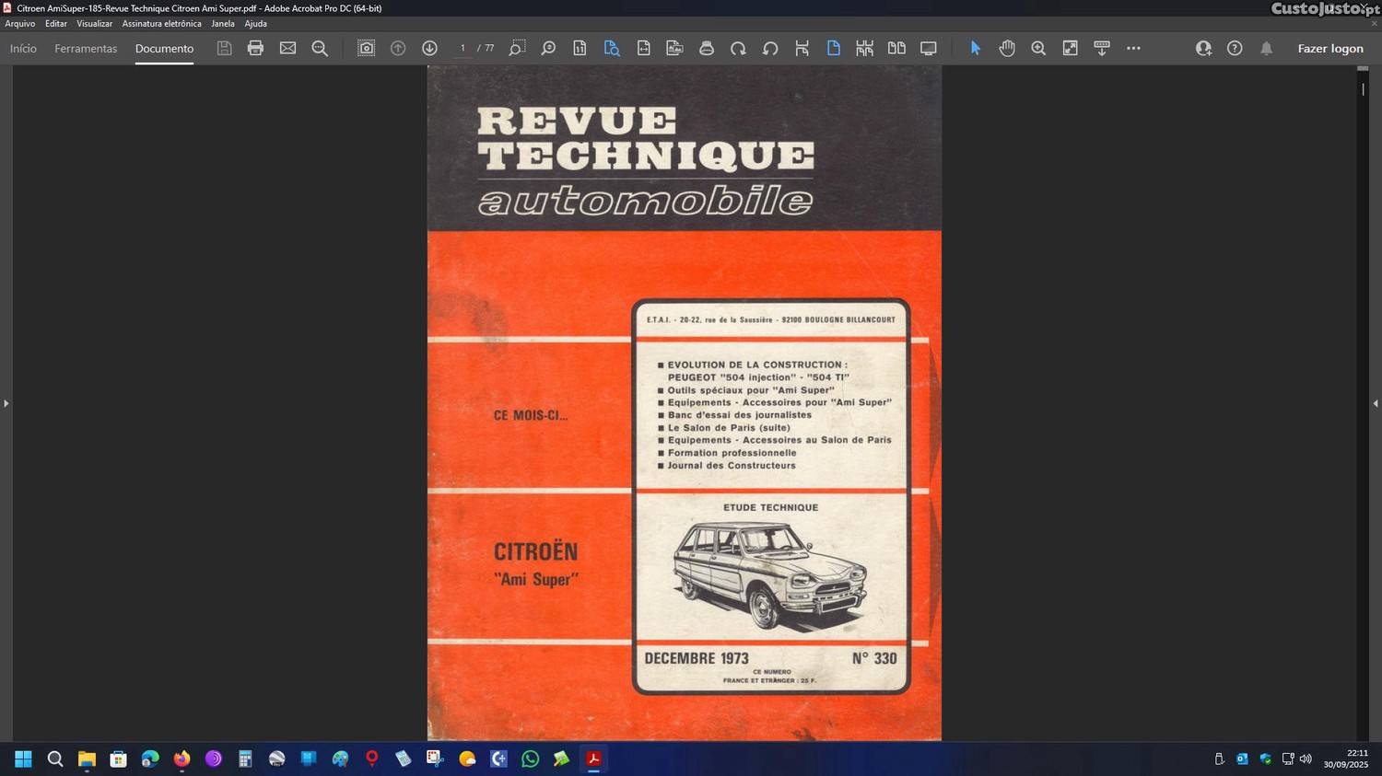Image resolution: width=1382 pixels, height=776 pixels.
Task: Click the Fazer logon button
Action: coord(1329,49)
